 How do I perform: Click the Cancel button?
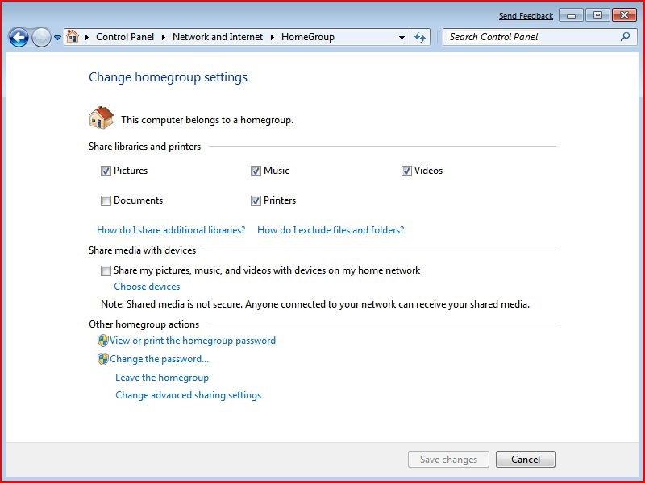click(x=526, y=459)
